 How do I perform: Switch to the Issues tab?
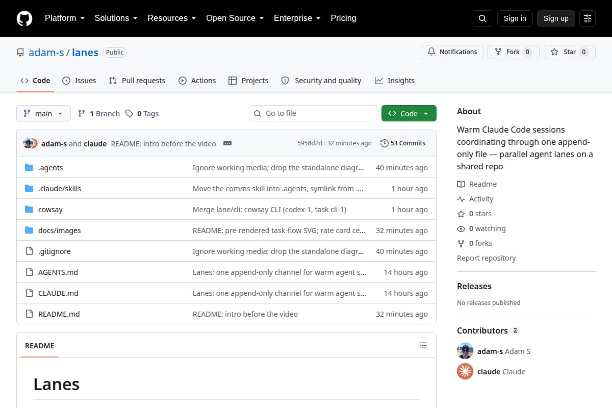(79, 81)
